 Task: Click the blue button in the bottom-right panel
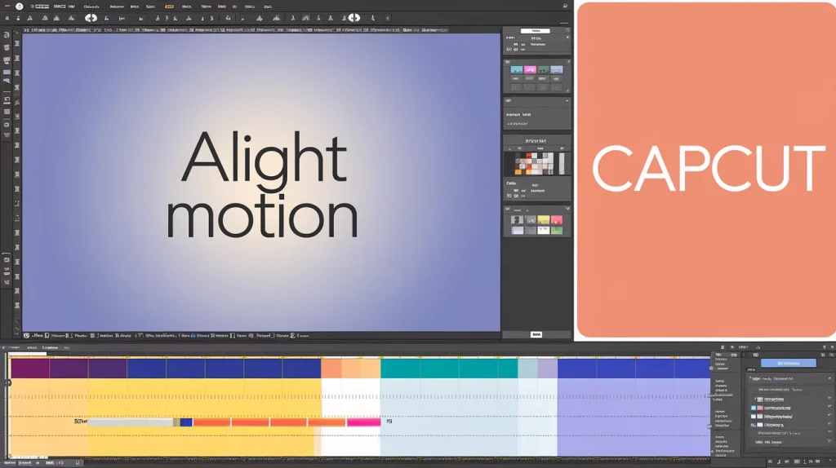(x=788, y=363)
